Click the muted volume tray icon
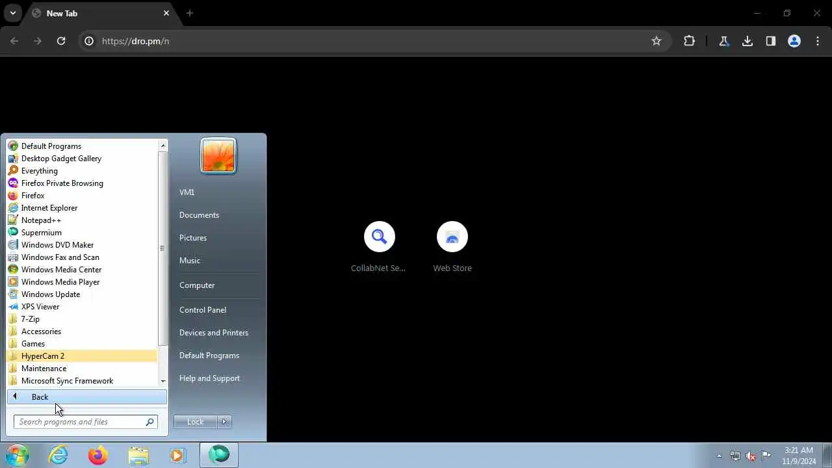 (x=751, y=456)
